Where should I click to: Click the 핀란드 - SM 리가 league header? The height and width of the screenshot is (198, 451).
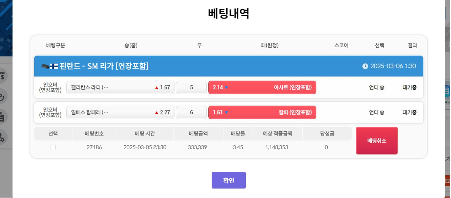[229, 66]
